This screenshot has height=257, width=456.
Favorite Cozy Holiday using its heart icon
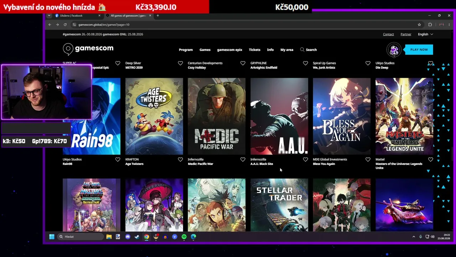coord(243,63)
